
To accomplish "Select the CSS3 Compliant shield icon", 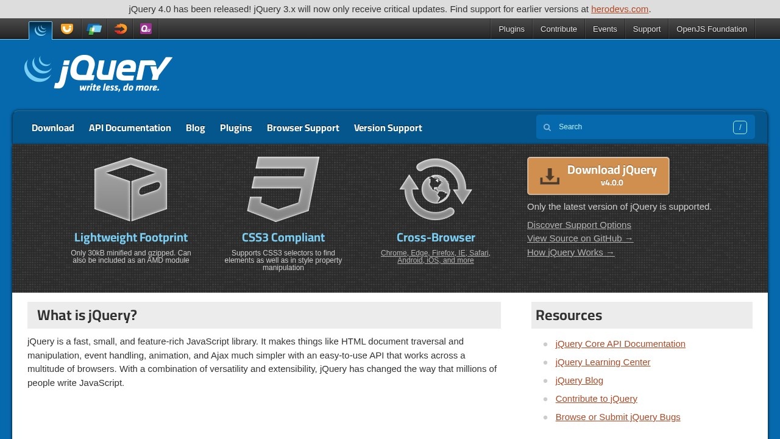I will [x=283, y=189].
